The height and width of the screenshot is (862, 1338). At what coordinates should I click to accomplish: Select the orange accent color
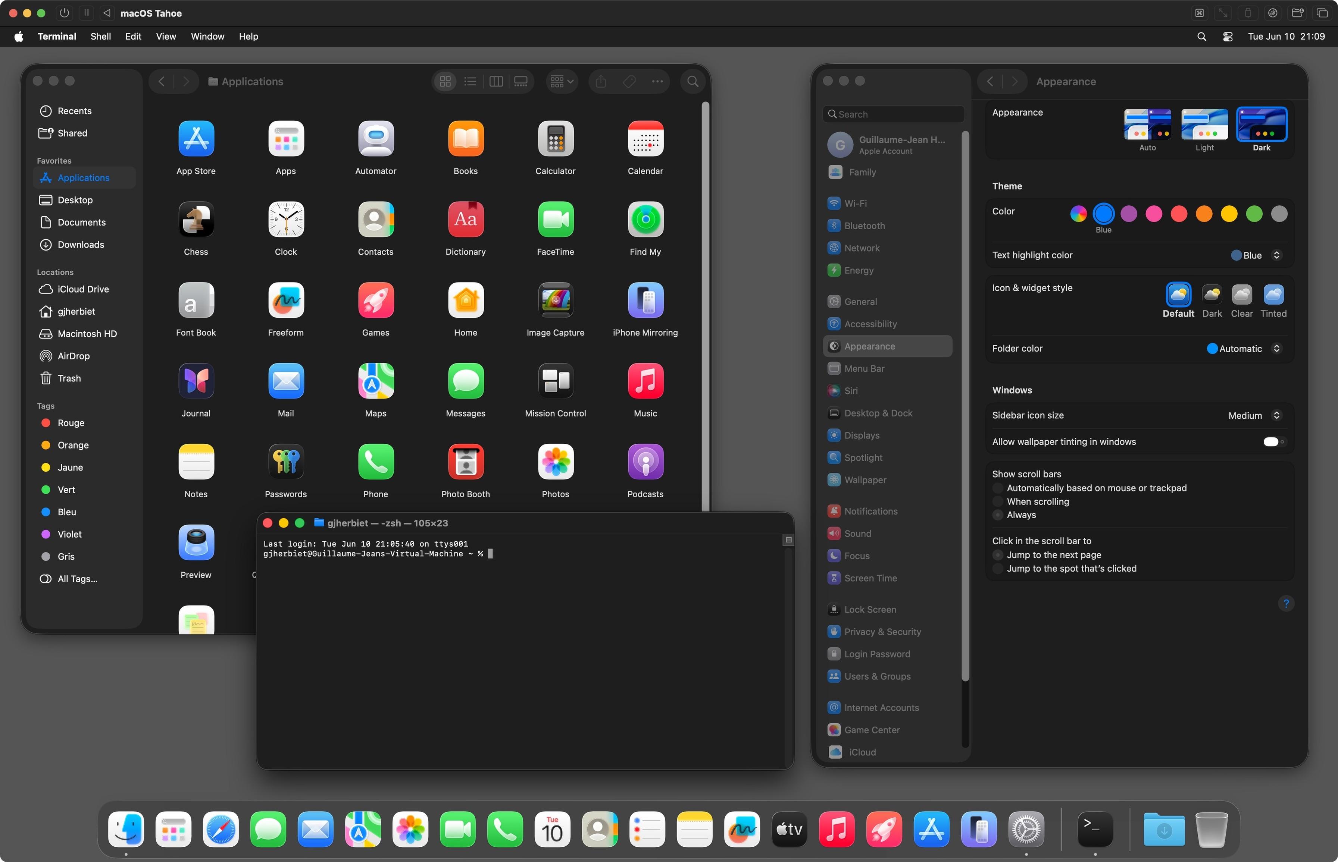pos(1204,214)
